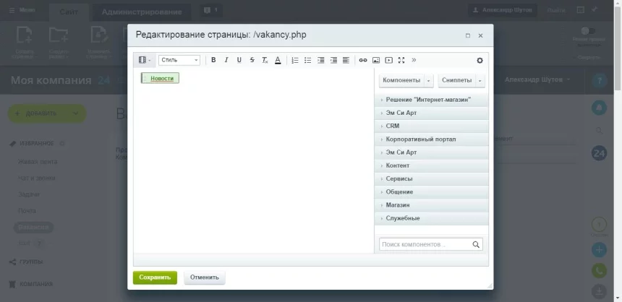622x302 pixels.
Task: Open editor settings gear
Action: point(480,61)
